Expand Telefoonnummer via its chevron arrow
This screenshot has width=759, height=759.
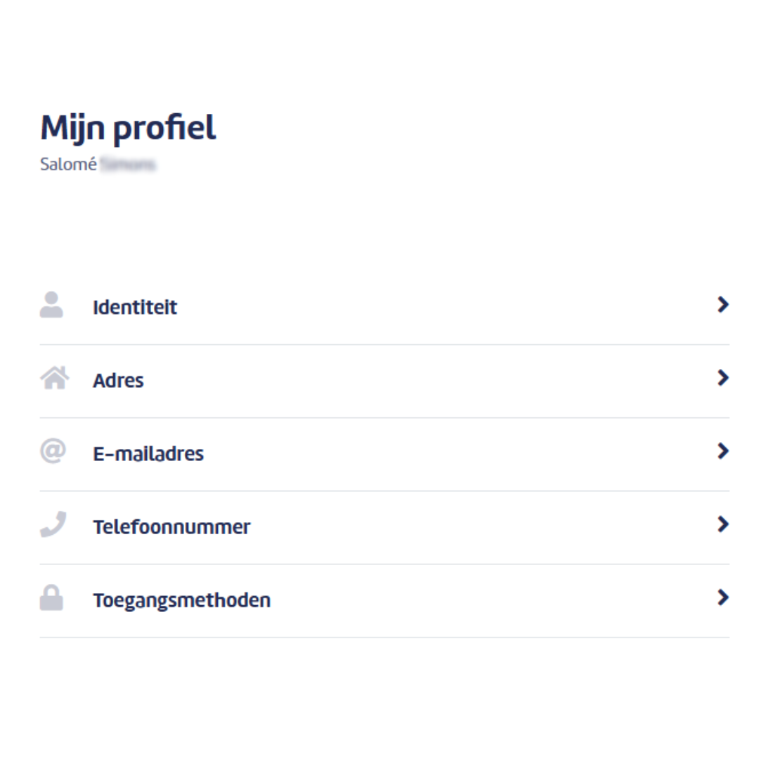pos(723,524)
